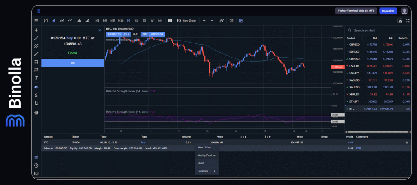
Task: Open the main hamburger menu
Action: [36, 21]
